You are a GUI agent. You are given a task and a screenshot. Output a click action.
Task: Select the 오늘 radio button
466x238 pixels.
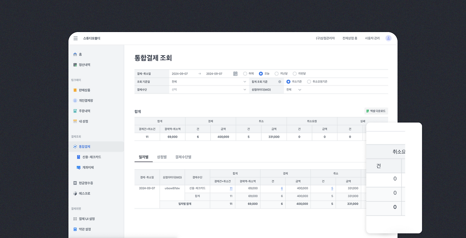261,74
